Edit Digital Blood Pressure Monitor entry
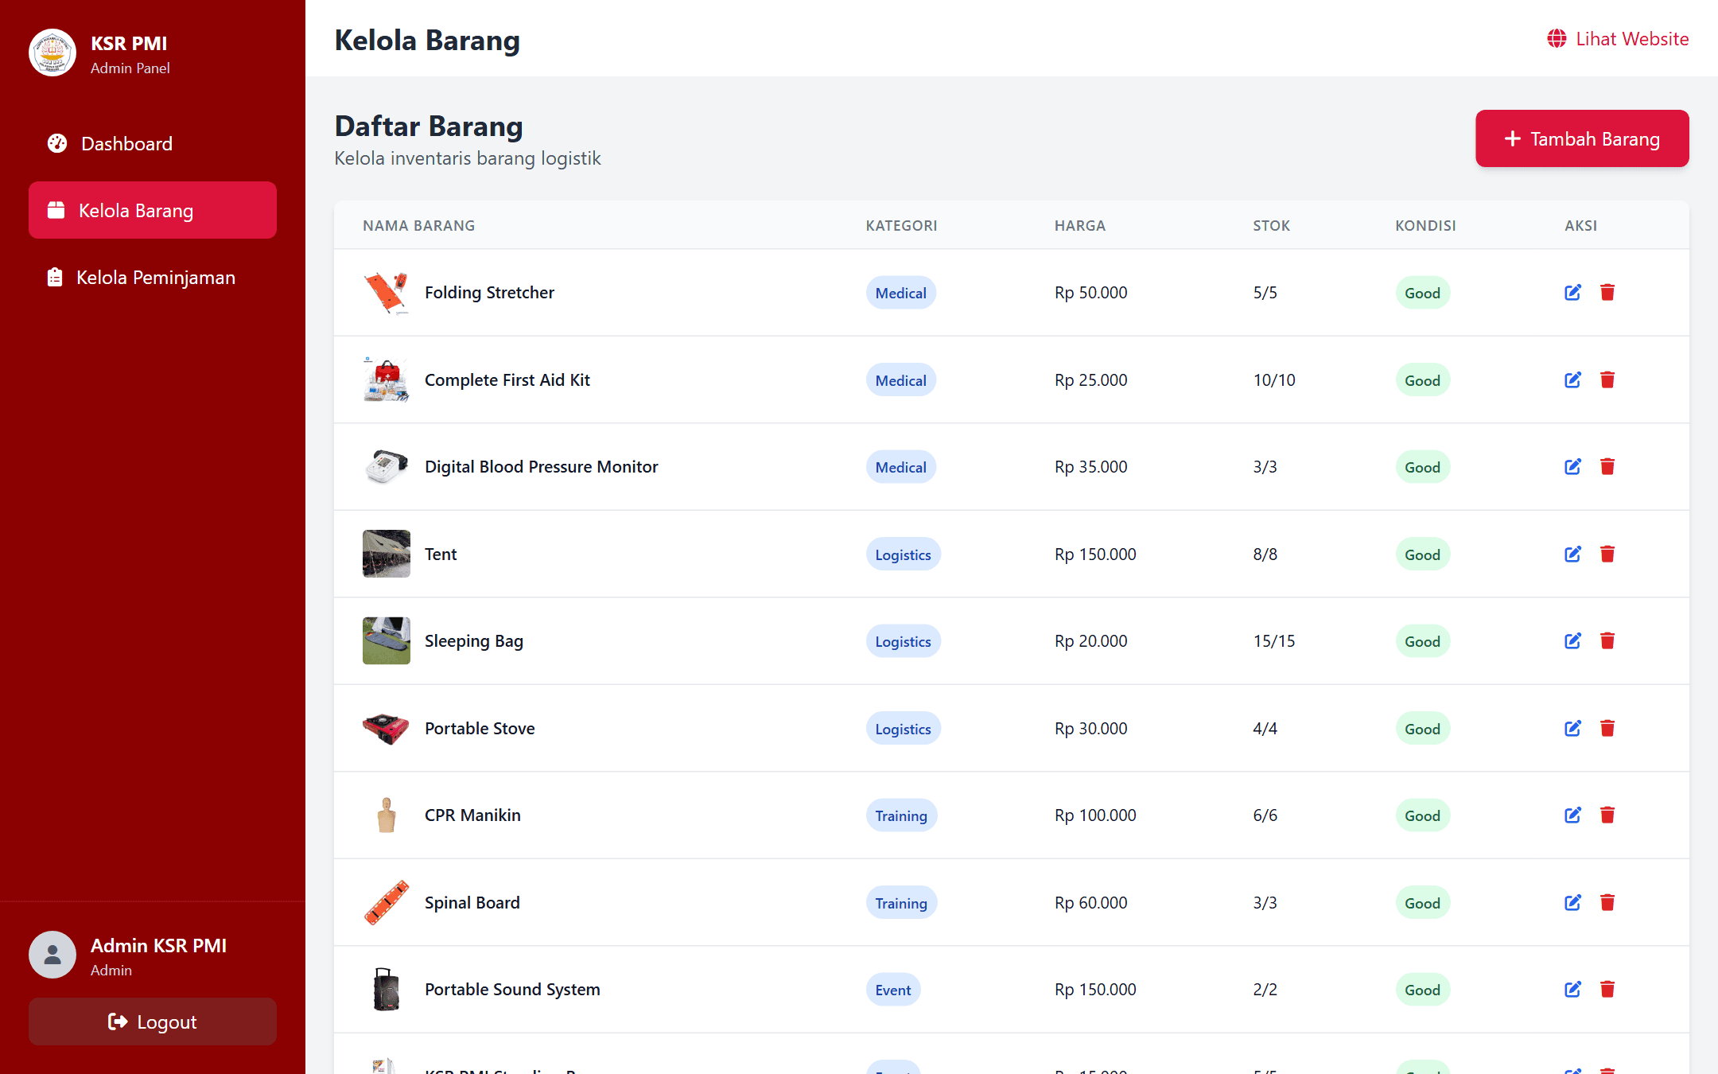This screenshot has width=1718, height=1074. [x=1572, y=467]
